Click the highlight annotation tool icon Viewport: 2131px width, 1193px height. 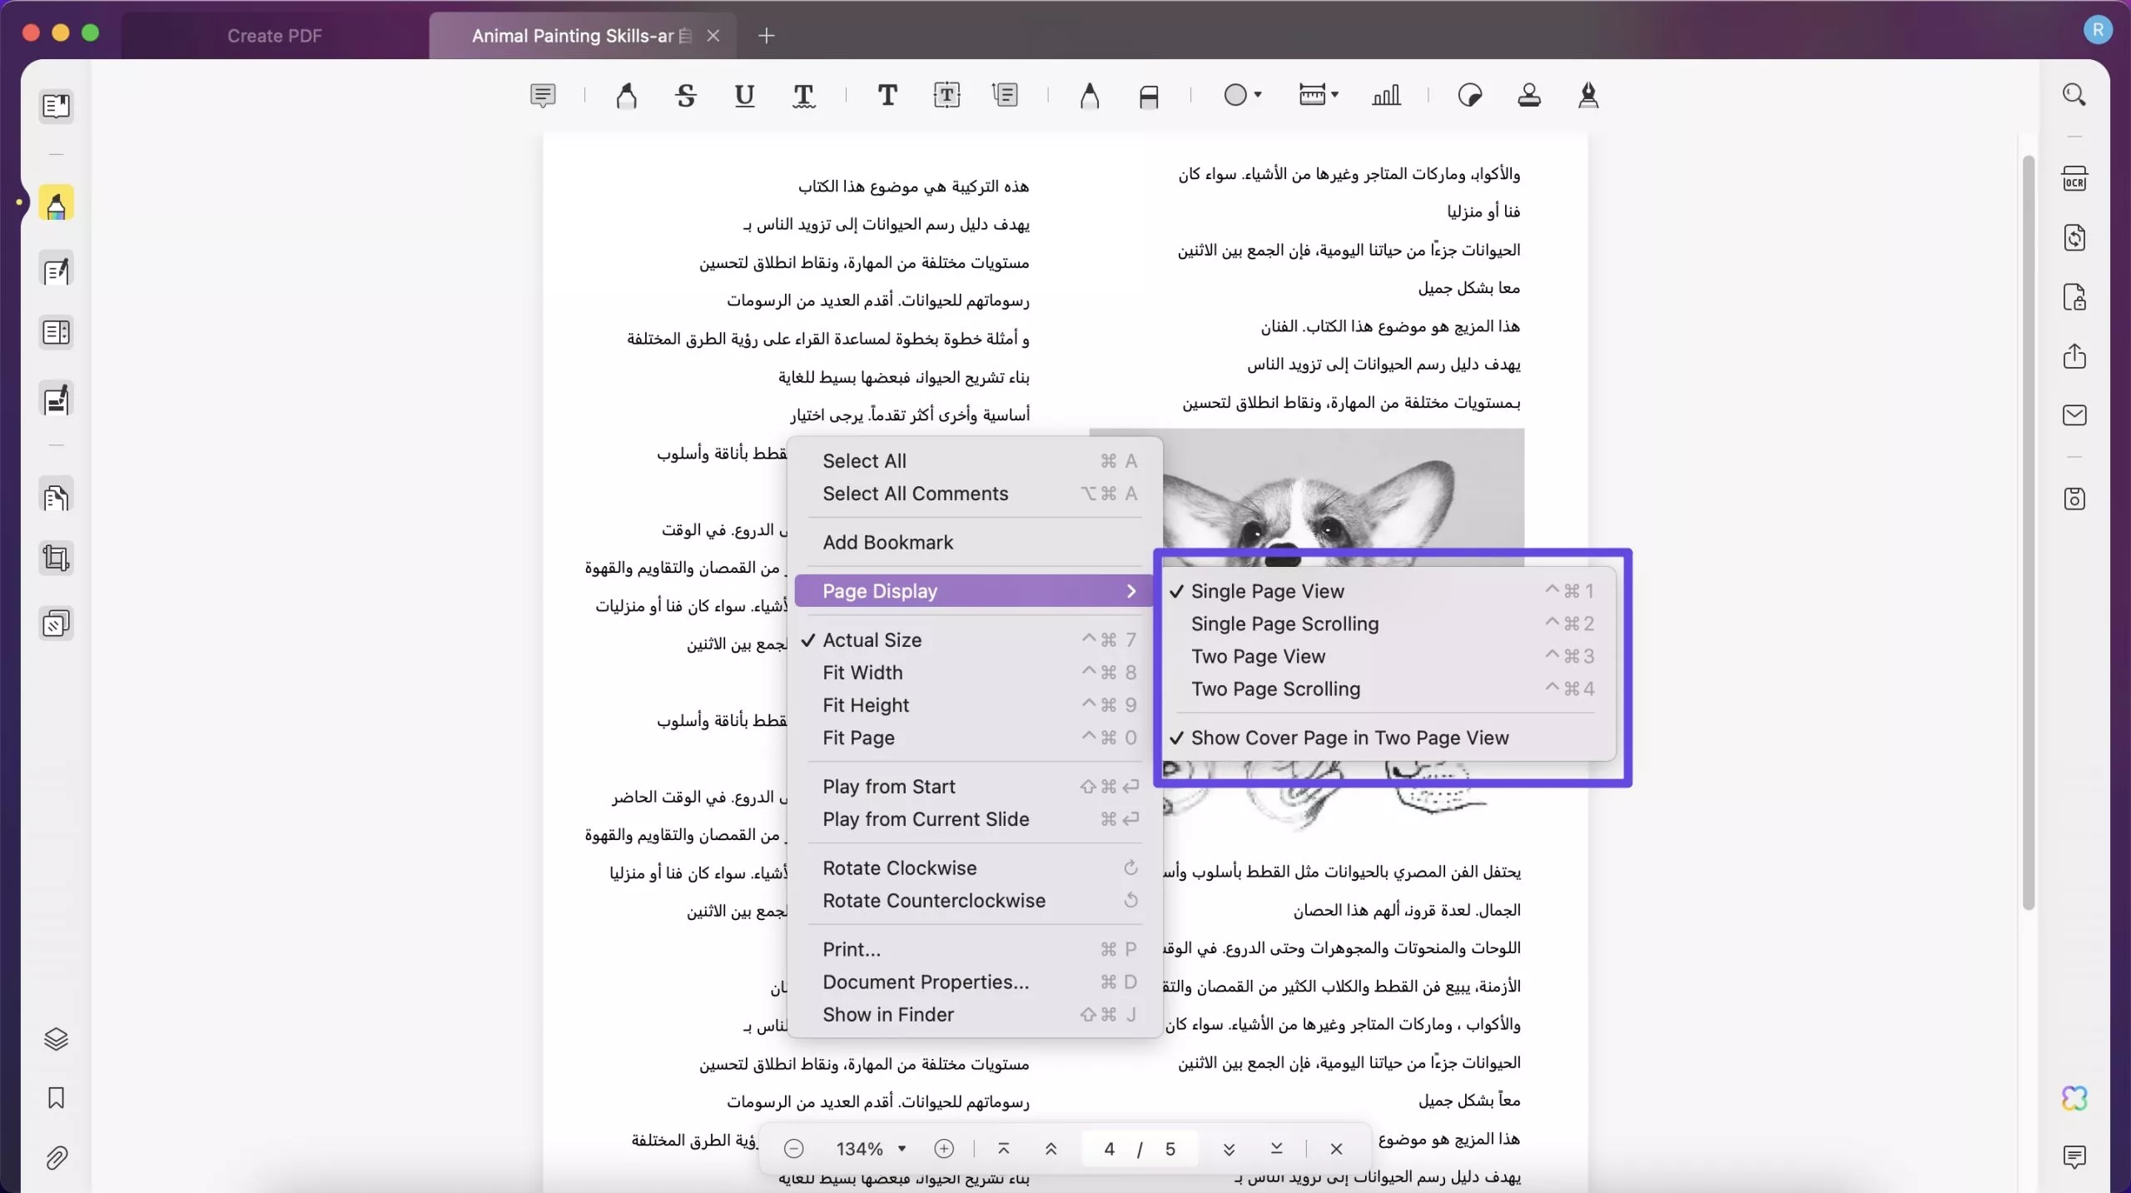56,203
